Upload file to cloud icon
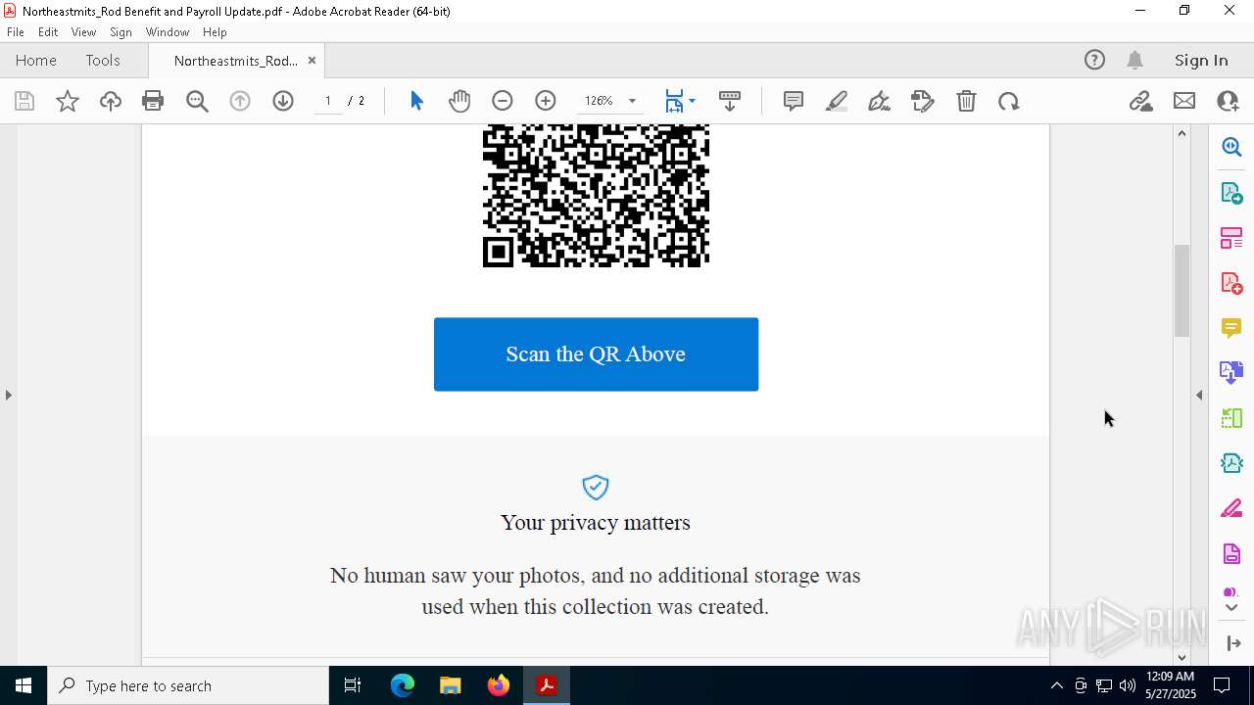Image resolution: width=1254 pixels, height=705 pixels. (111, 101)
